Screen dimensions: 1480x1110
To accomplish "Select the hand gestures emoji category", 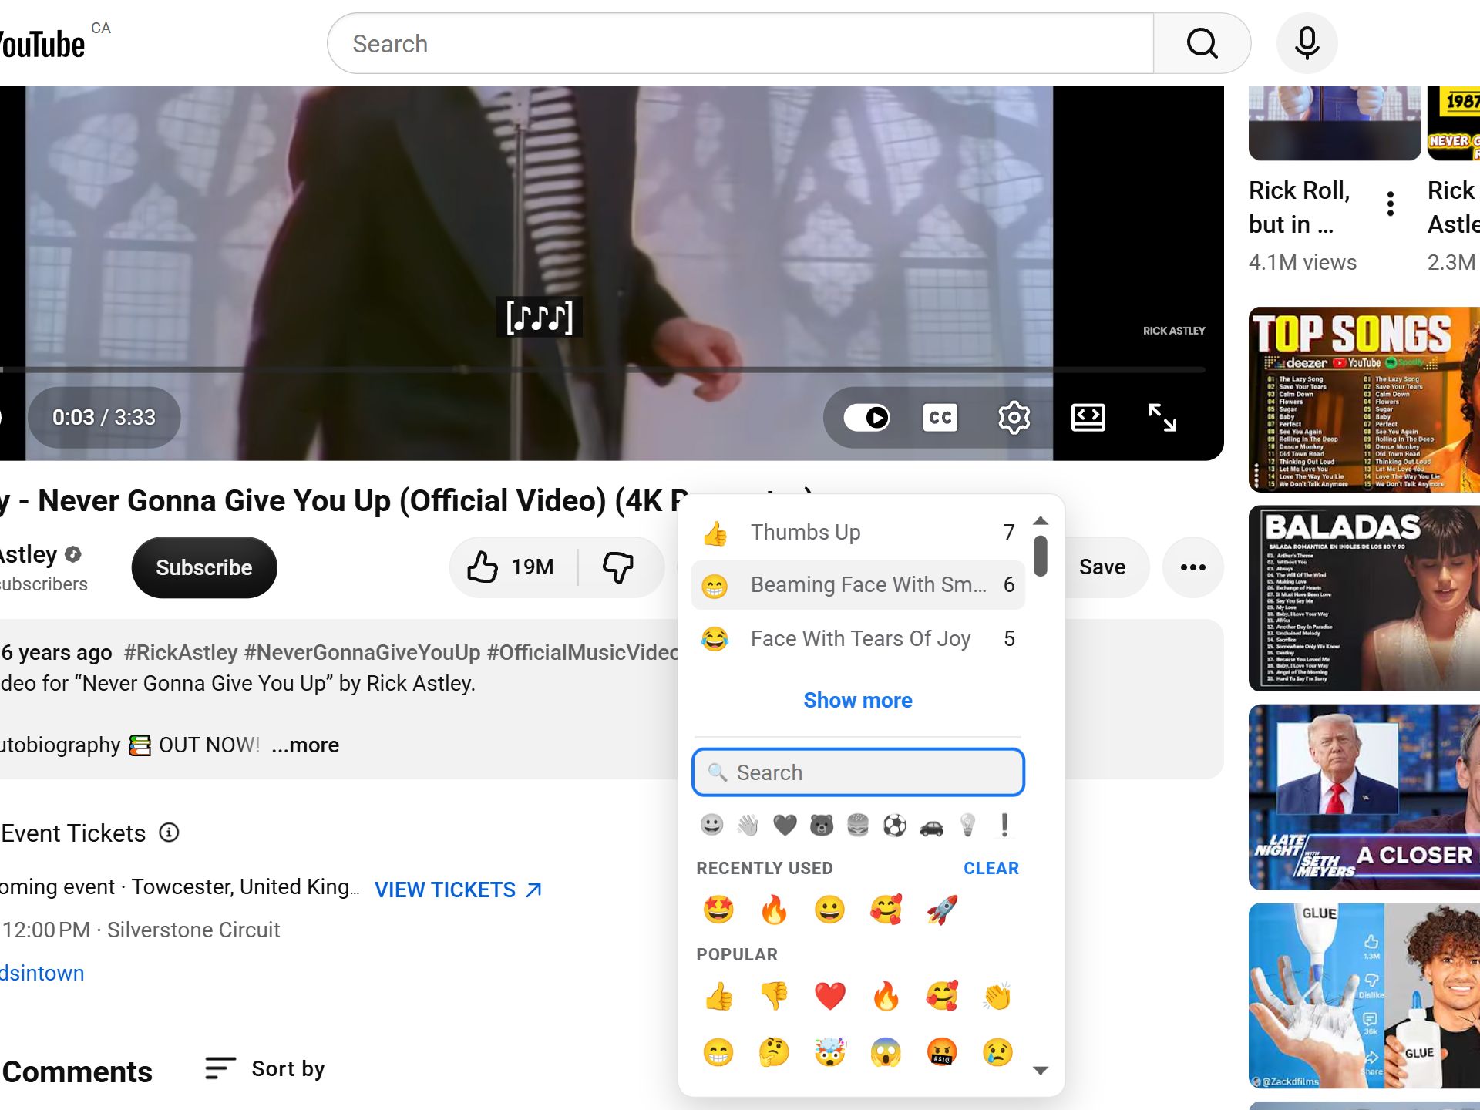I will click(748, 826).
